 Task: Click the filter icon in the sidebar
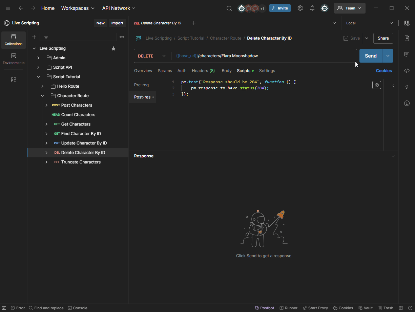46,37
